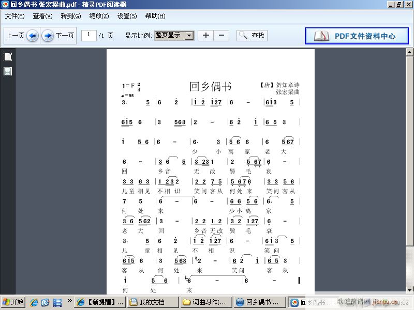The height and width of the screenshot is (310, 414).
Task: Open the first sidebar page panel icon
Action: coord(8,57)
